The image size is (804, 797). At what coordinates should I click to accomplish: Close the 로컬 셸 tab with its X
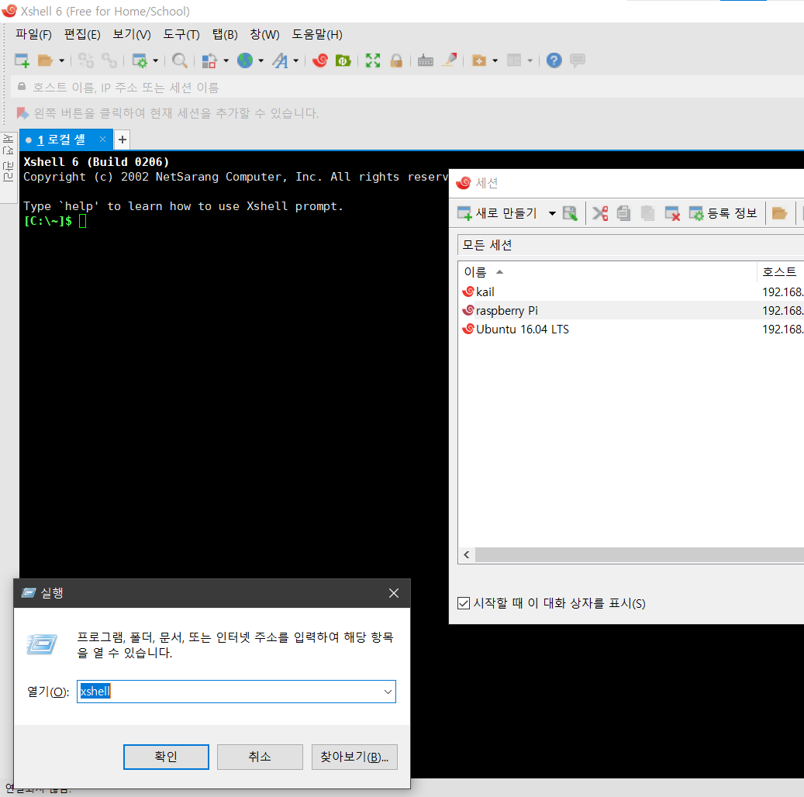(102, 139)
